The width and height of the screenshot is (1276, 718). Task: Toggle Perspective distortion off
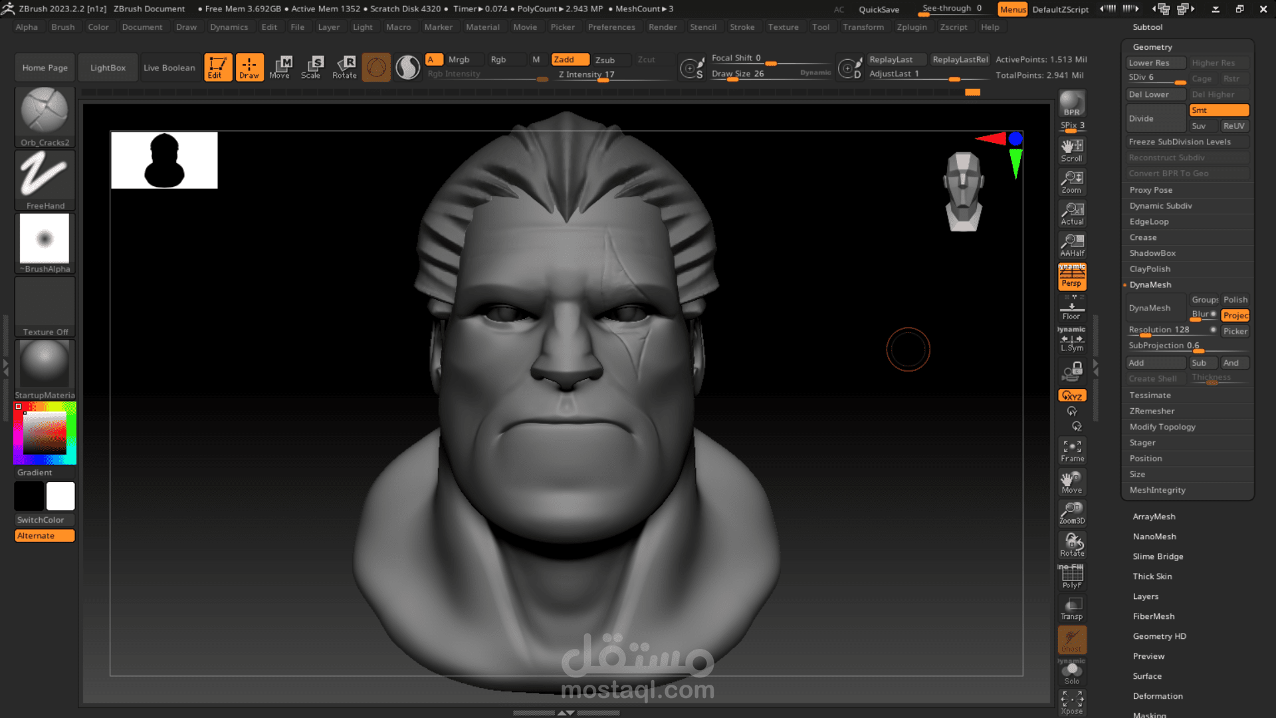click(1071, 276)
